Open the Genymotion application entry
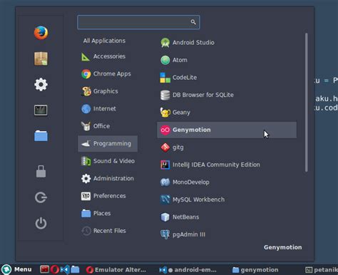 227,130
